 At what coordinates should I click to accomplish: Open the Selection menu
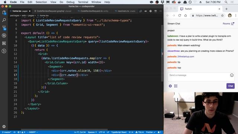(x=41, y=2)
